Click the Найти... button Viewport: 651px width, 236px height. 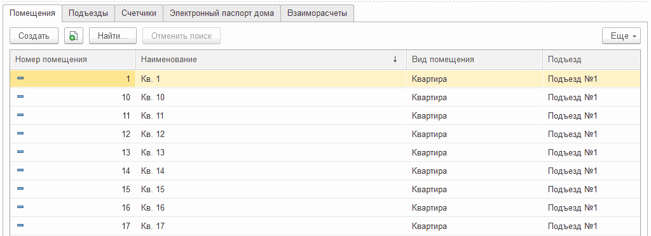coord(113,36)
